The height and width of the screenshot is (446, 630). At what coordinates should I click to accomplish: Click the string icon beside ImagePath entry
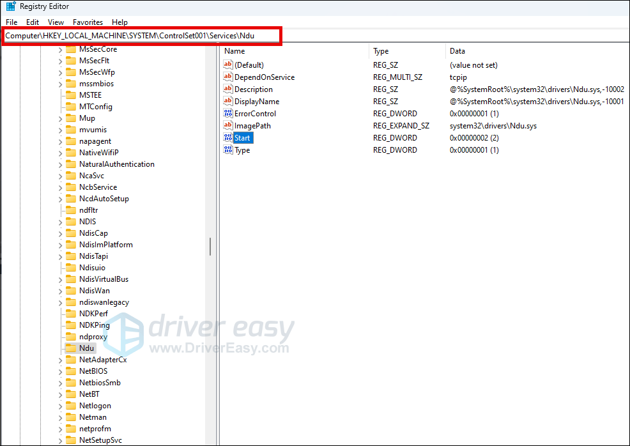click(x=227, y=126)
